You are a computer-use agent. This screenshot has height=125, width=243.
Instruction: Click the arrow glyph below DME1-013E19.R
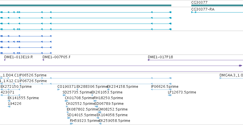click(x=5, y=60)
